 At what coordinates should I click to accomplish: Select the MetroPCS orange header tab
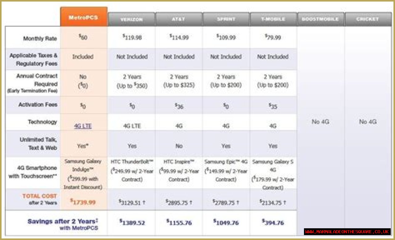coord(84,17)
